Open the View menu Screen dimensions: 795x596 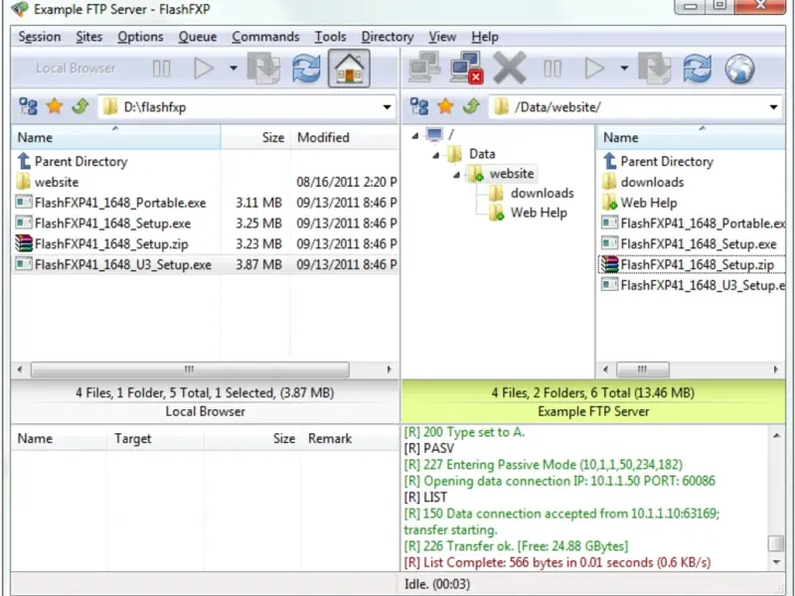pyautogui.click(x=442, y=37)
